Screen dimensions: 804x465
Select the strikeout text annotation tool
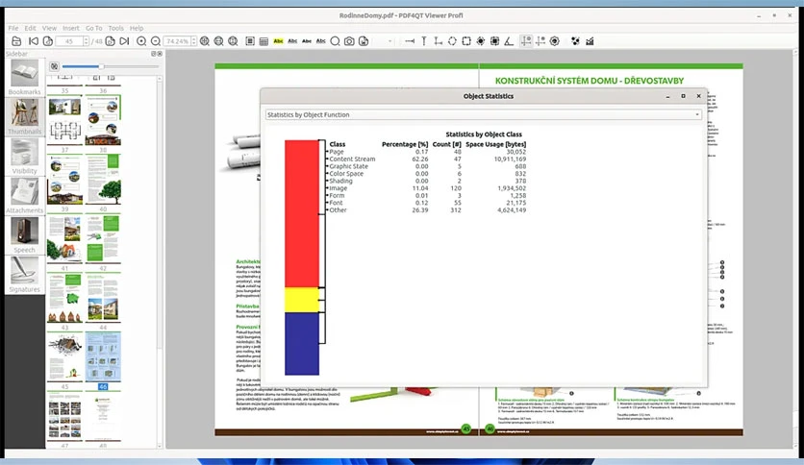coord(307,41)
